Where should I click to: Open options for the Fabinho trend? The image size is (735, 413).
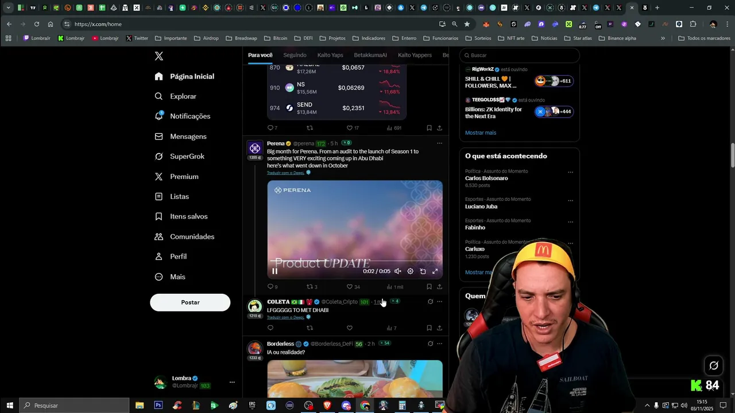570,222
